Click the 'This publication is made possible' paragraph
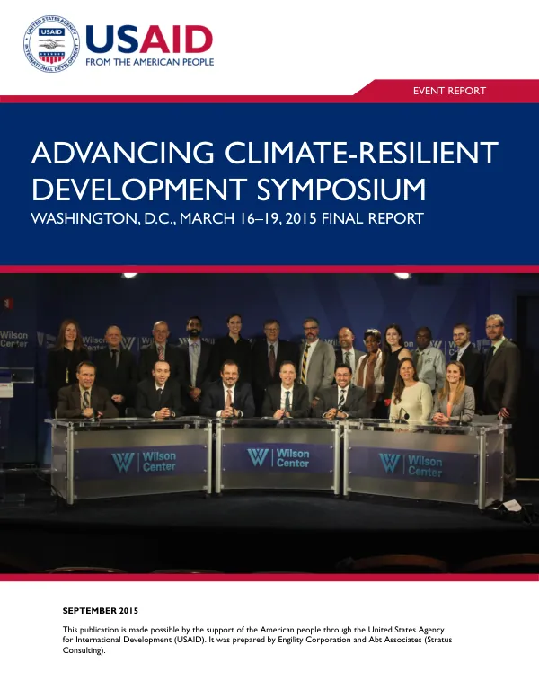The image size is (539, 698). (x=257, y=640)
